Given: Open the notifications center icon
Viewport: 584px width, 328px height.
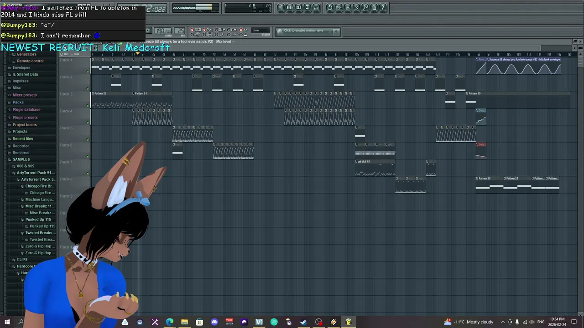Looking at the screenshot, I should [x=574, y=322].
